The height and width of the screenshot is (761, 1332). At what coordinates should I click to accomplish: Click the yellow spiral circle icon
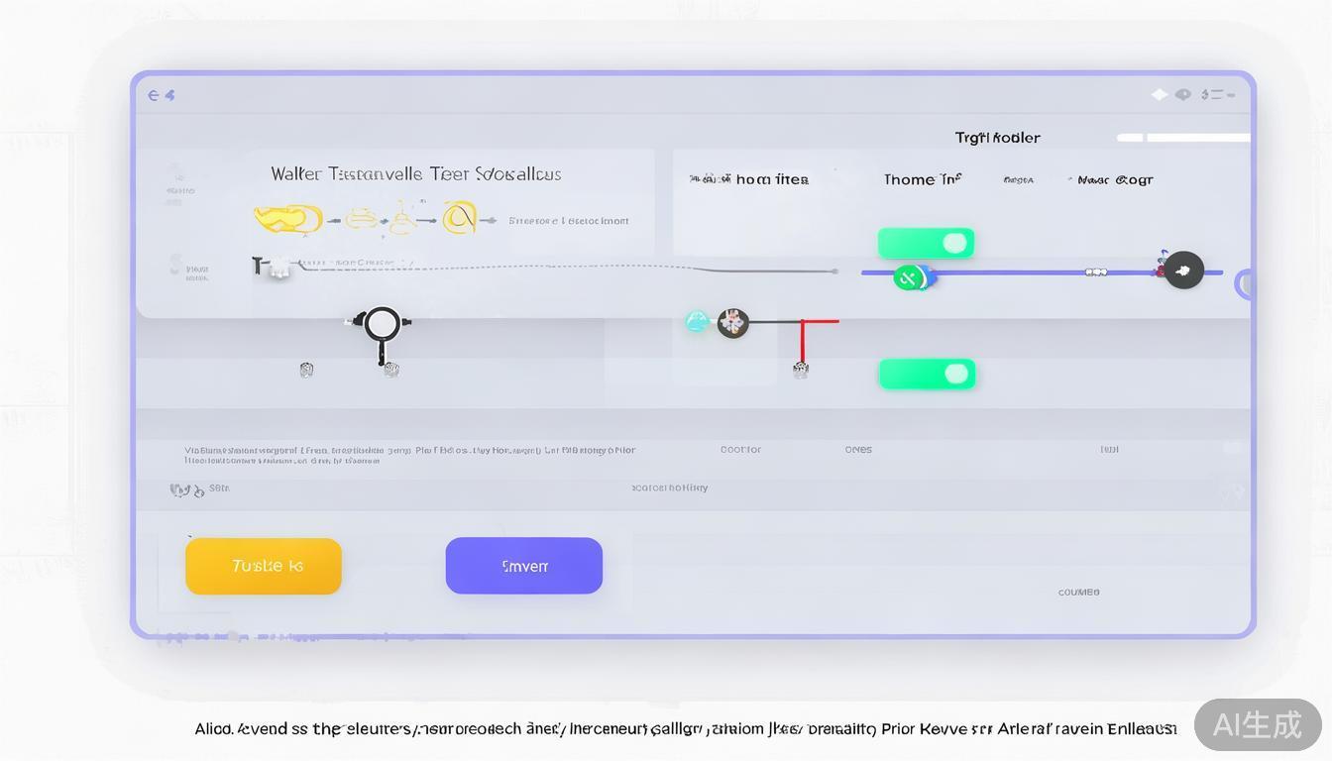(460, 217)
